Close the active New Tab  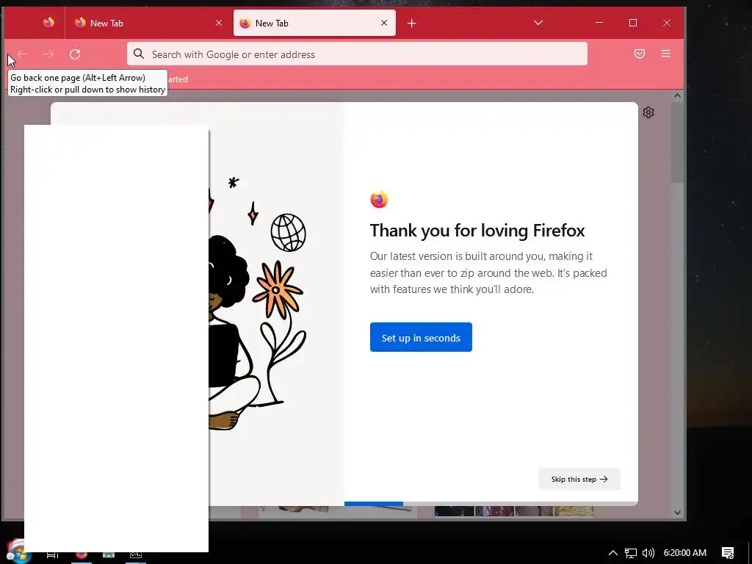[x=383, y=23]
